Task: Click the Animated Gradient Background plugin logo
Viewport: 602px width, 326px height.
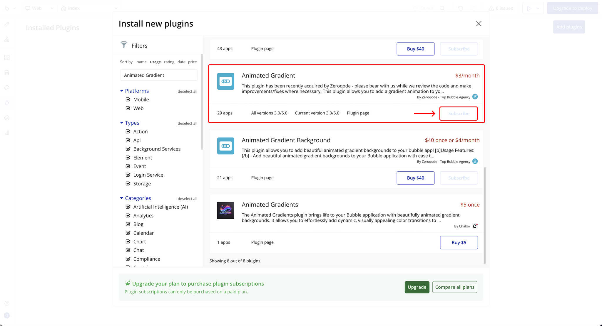Action: click(x=225, y=146)
